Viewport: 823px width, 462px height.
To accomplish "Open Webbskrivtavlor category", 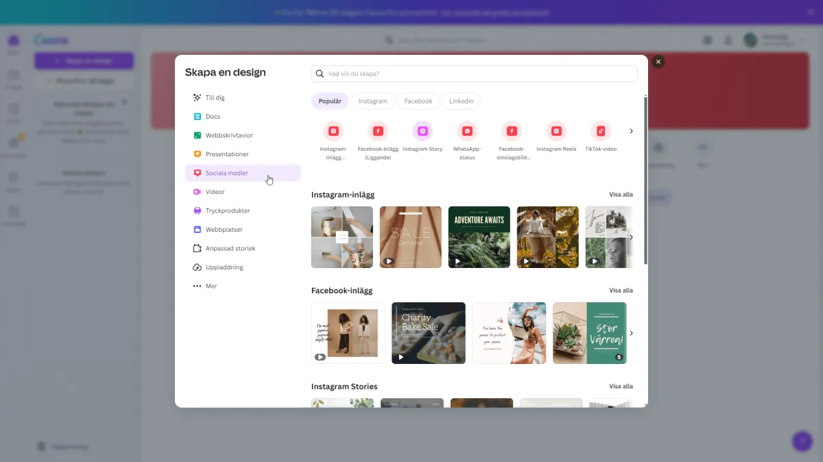I will (x=243, y=135).
